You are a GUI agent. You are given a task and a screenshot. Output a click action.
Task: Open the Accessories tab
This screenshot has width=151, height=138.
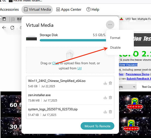click(x=9, y=9)
